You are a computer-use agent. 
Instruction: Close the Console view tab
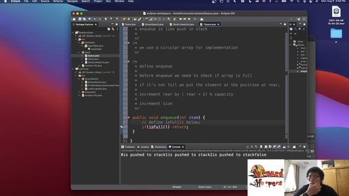click(x=183, y=147)
